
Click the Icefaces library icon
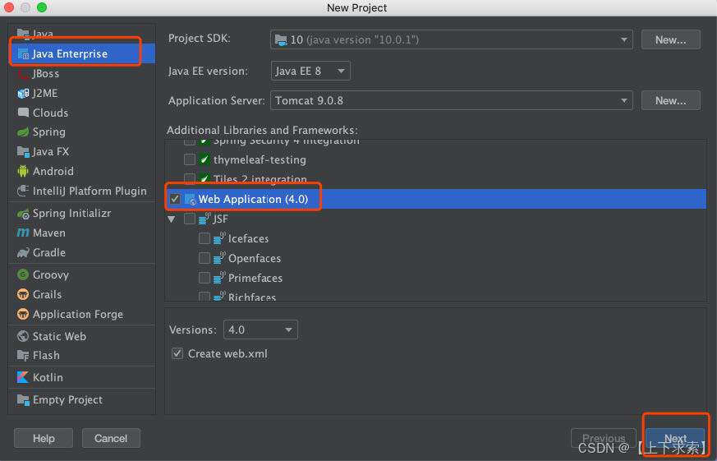point(219,238)
